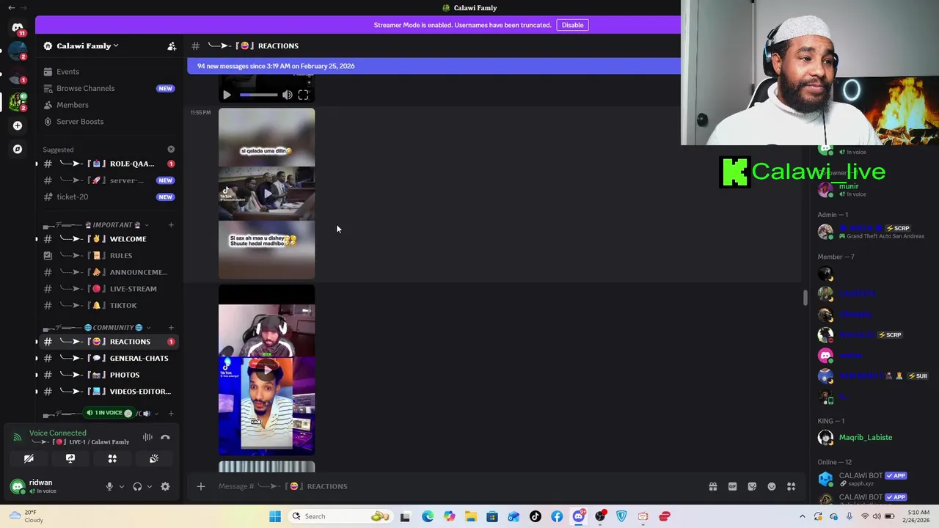This screenshot has height=528, width=939.
Task: Click the chat scrollbar thumb
Action: point(805,298)
